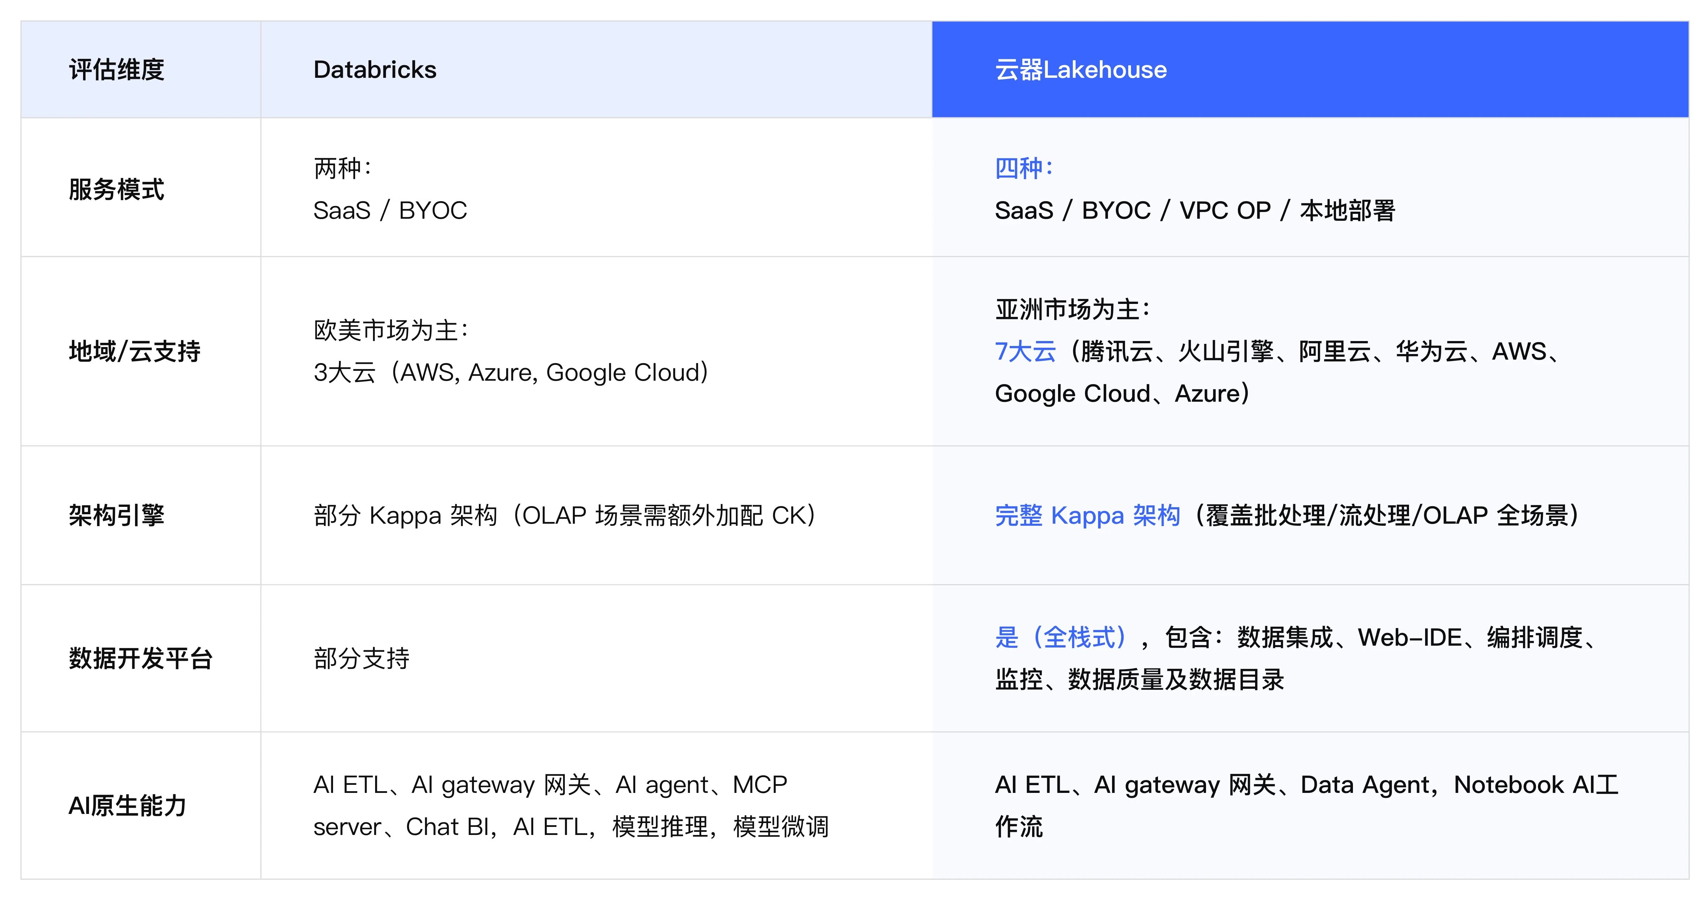This screenshot has width=1707, height=897.
Task: Select the AI原生能力 row label
Action: (127, 806)
